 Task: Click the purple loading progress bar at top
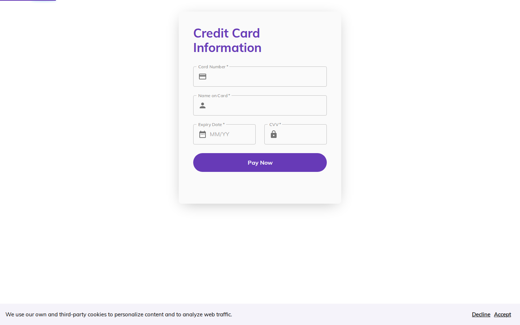click(x=28, y=0)
